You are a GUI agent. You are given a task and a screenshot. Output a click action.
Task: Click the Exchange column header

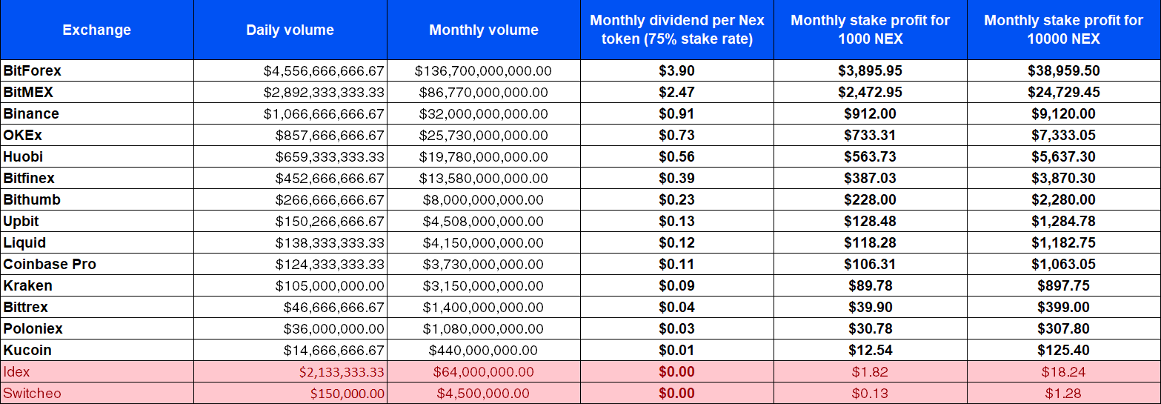97,30
